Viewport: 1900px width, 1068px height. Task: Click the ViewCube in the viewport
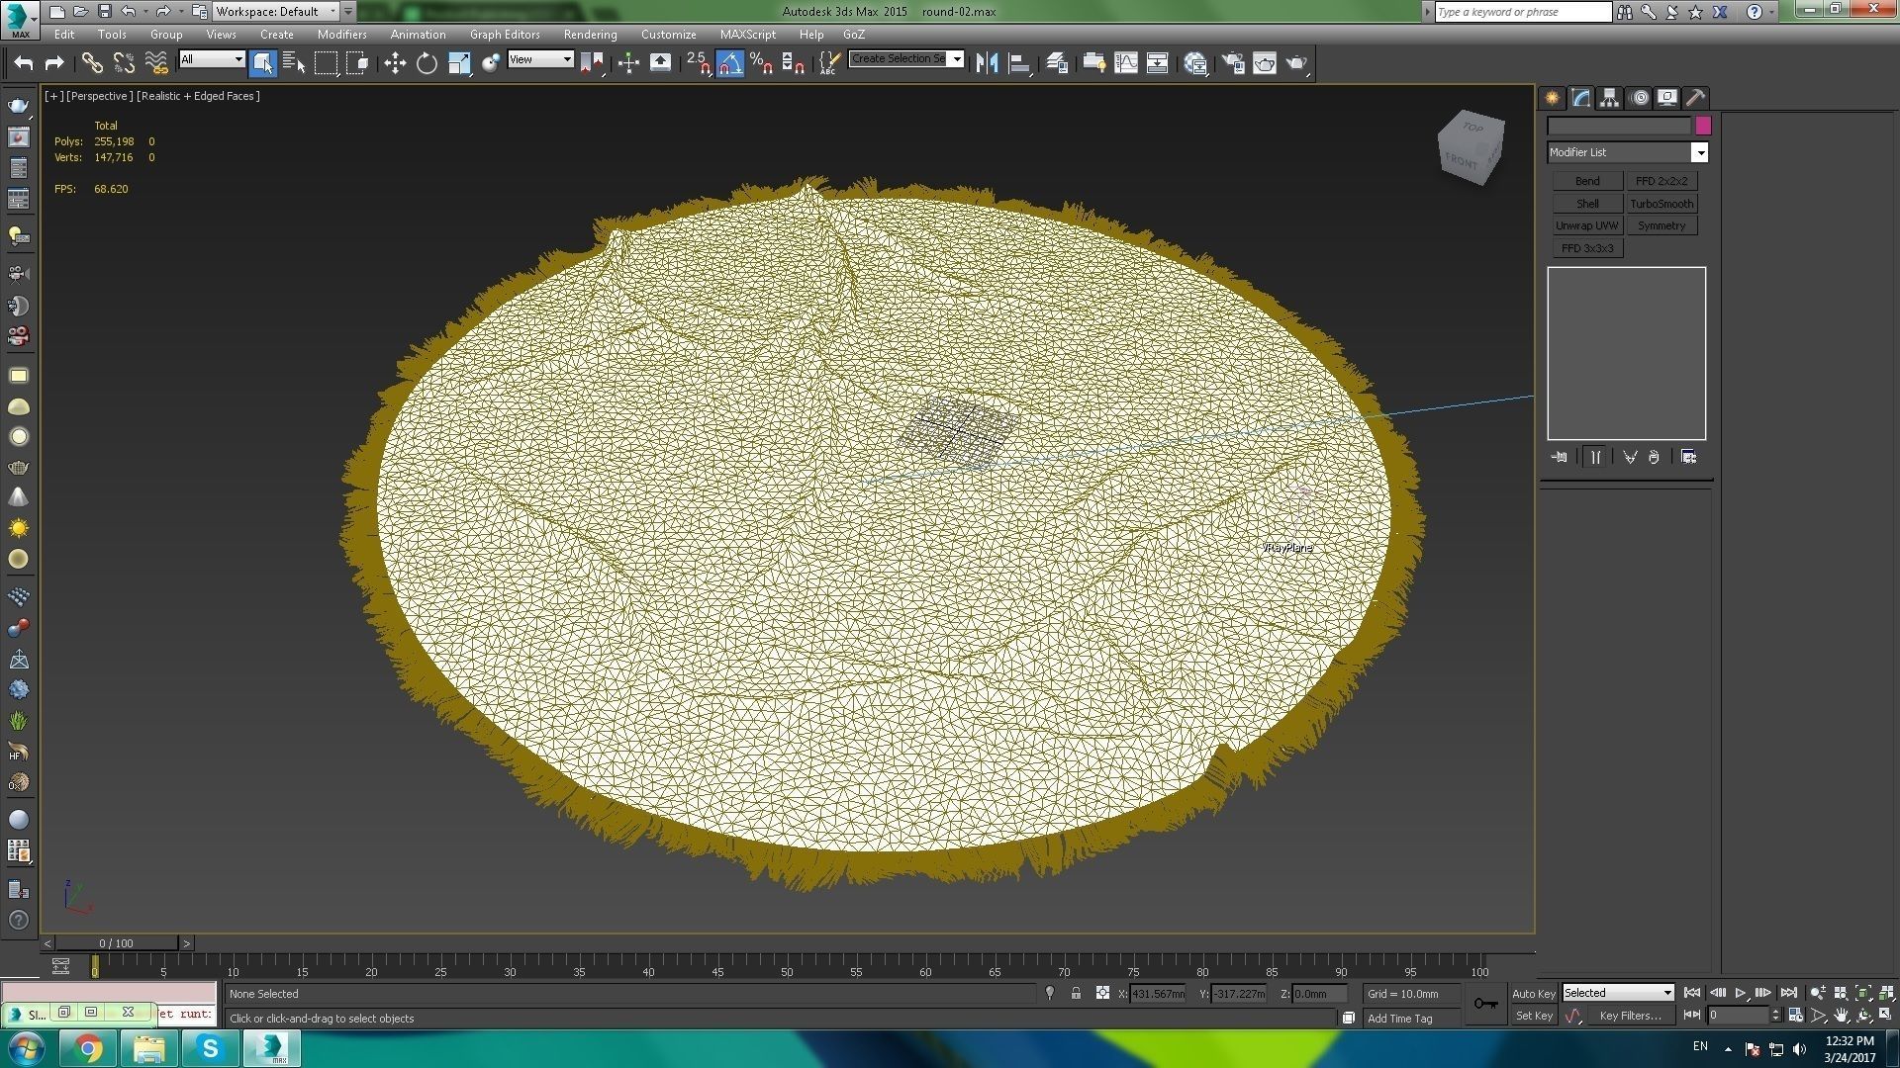[x=1471, y=146]
